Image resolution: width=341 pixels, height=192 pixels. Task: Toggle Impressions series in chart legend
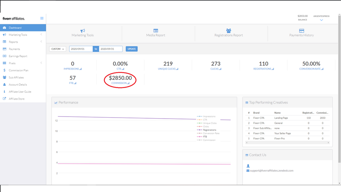tap(206, 117)
